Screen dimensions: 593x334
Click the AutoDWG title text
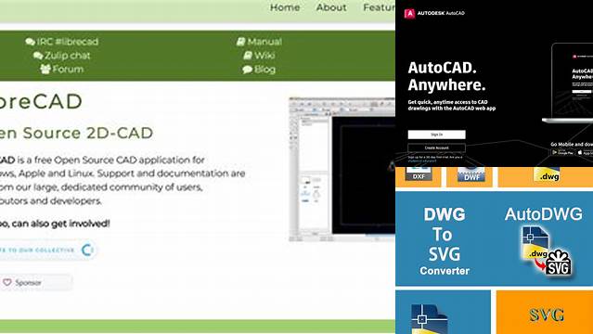(x=544, y=214)
